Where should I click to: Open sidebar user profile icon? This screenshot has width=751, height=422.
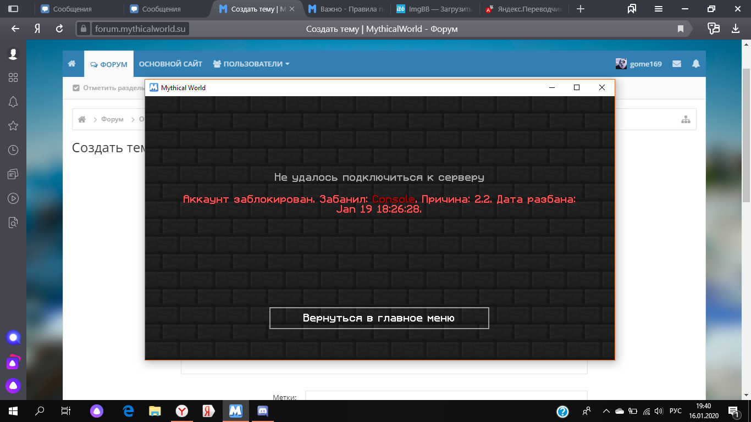(x=13, y=53)
